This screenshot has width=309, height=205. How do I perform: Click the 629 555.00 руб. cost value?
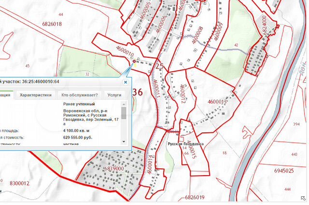(x=78, y=137)
